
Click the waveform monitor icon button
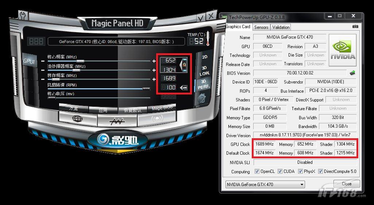[x=117, y=119]
